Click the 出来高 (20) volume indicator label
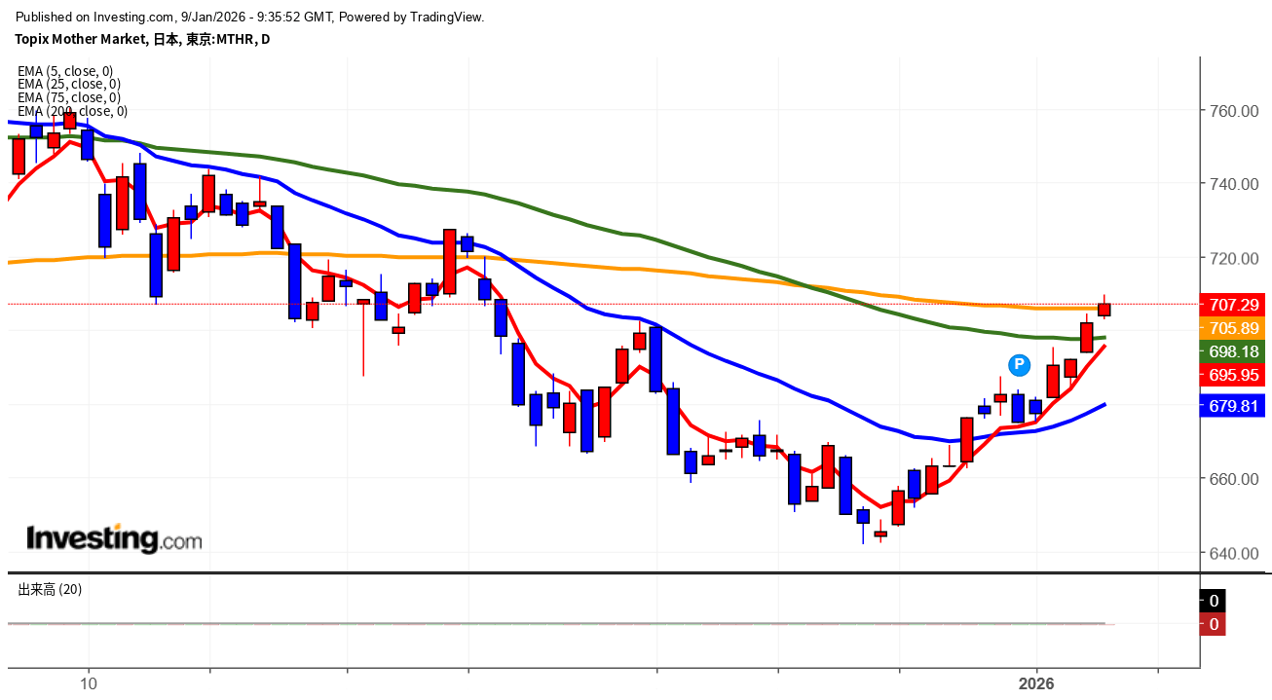 tap(50, 589)
